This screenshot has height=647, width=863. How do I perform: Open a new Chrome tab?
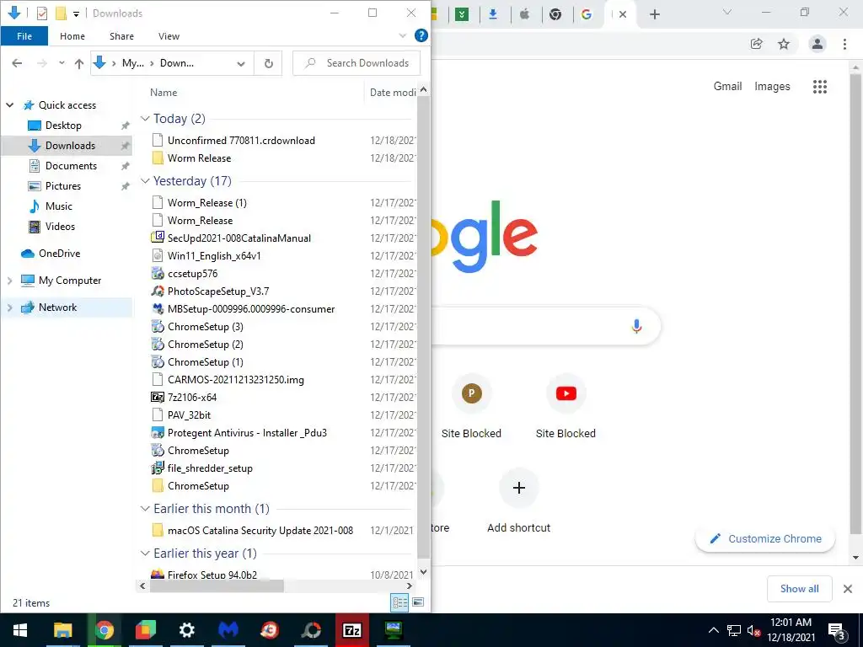coord(654,14)
